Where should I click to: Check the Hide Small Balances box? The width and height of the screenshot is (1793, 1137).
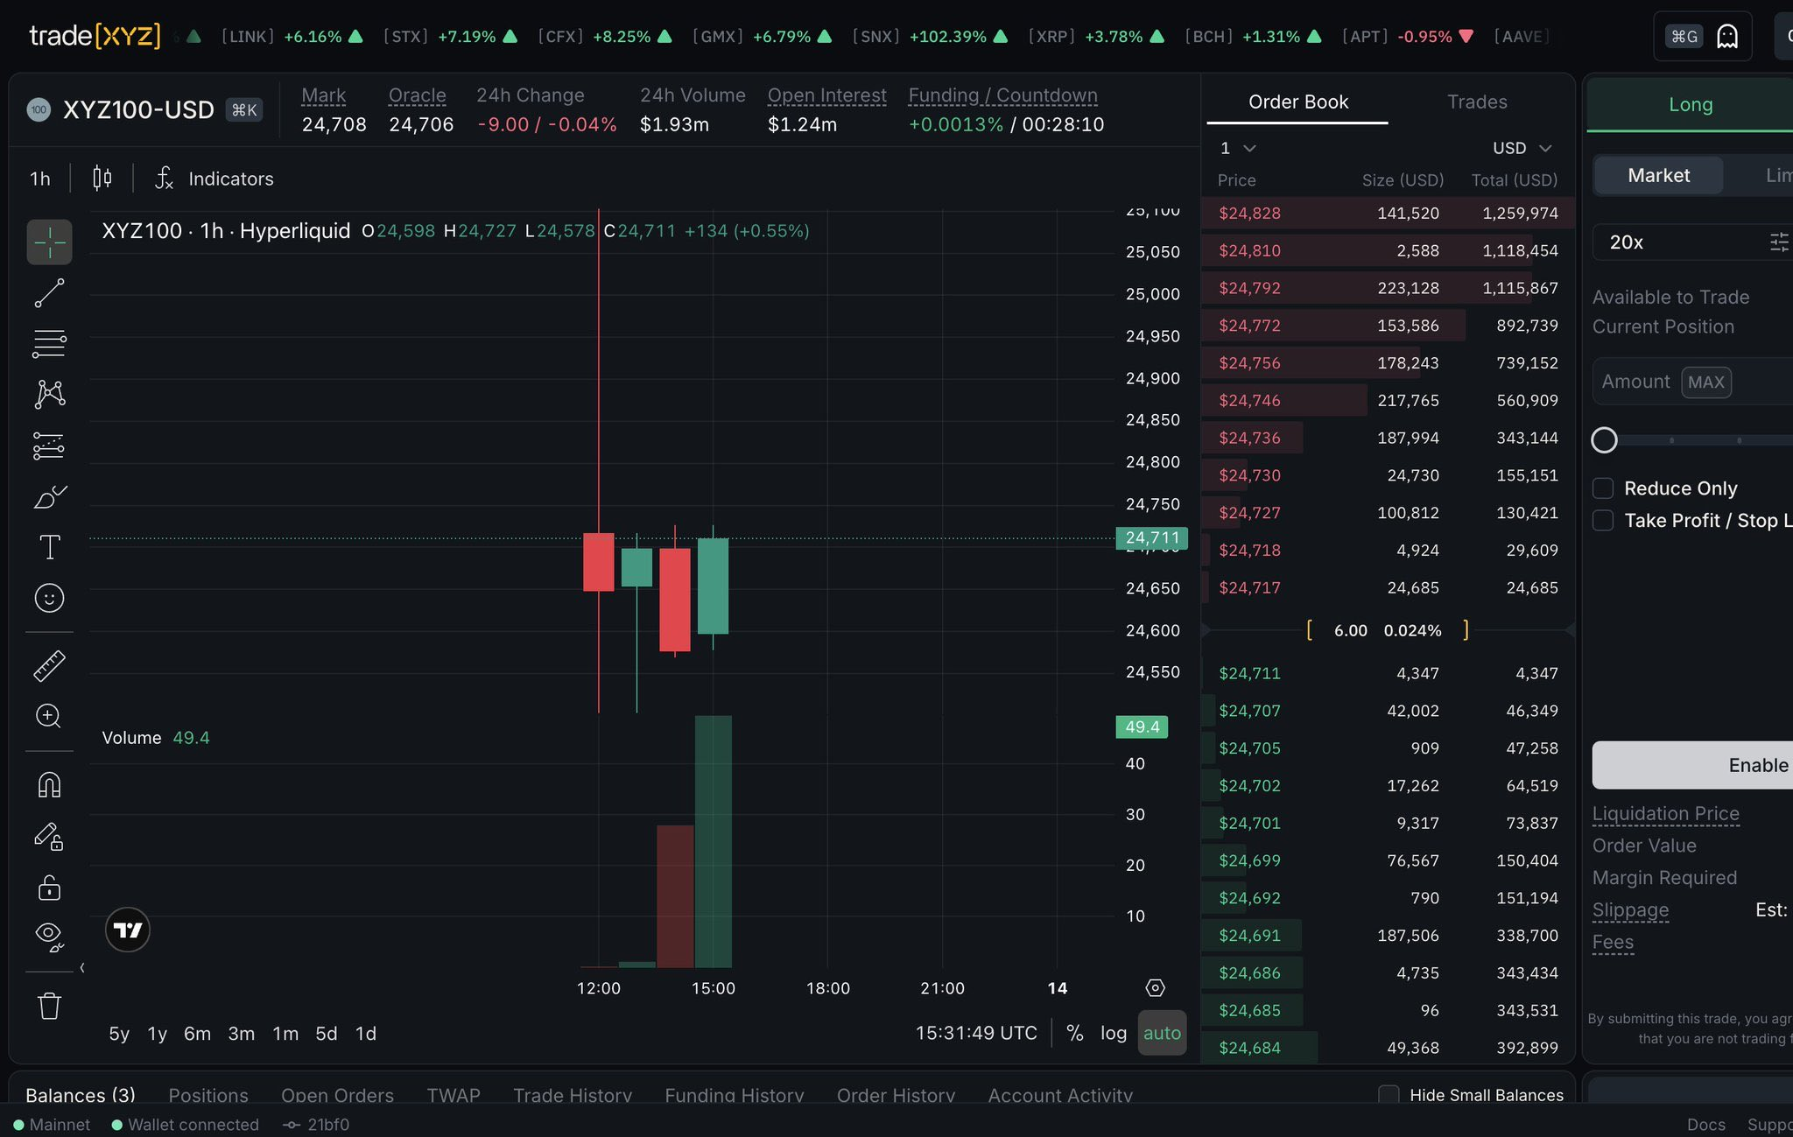[x=1389, y=1095]
